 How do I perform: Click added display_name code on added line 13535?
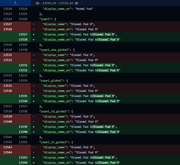point(80,96)
